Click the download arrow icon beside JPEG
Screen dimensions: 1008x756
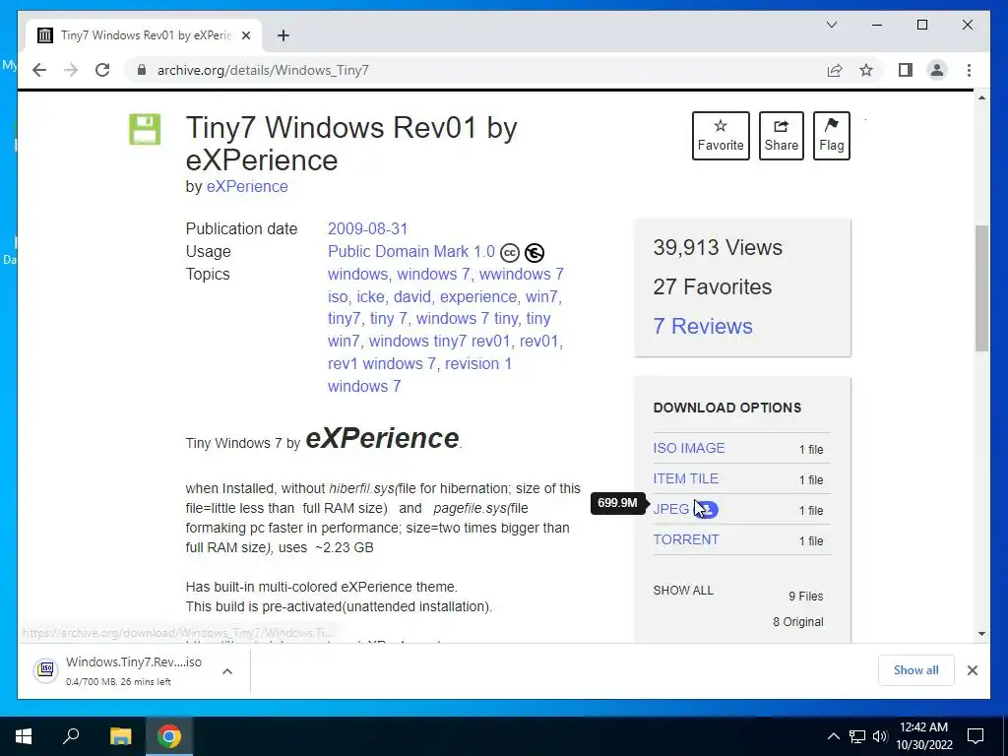point(707,509)
